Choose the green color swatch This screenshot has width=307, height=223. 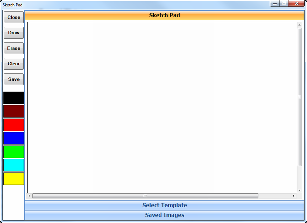14,152
